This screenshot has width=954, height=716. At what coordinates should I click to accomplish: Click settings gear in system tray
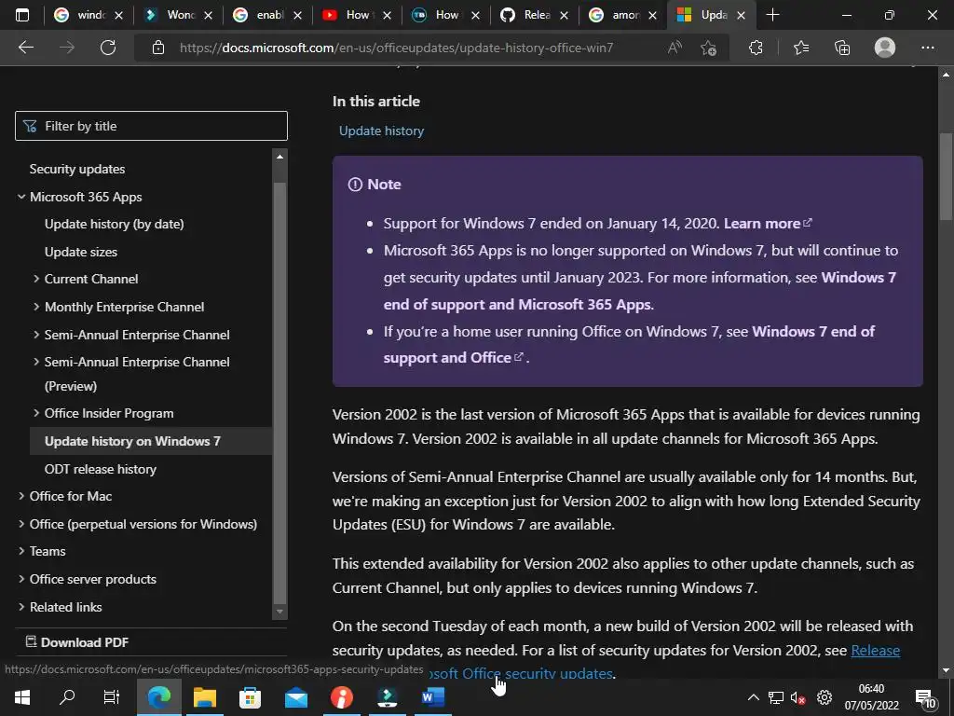click(x=825, y=697)
